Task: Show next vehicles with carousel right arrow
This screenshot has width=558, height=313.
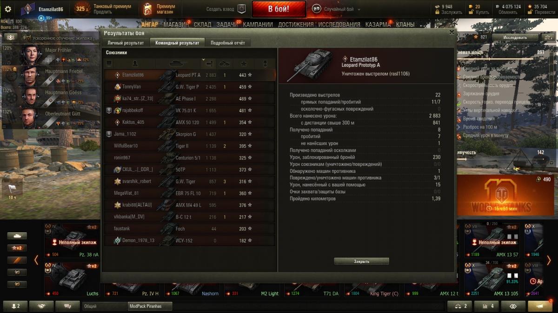Action: click(x=548, y=260)
